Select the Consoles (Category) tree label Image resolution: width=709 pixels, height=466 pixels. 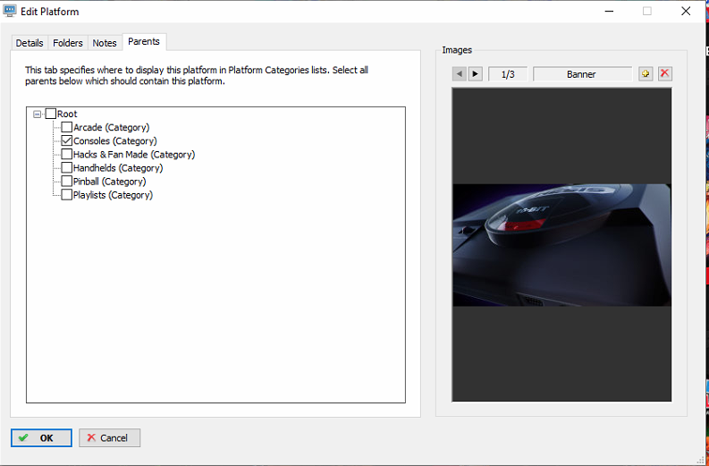pos(115,141)
